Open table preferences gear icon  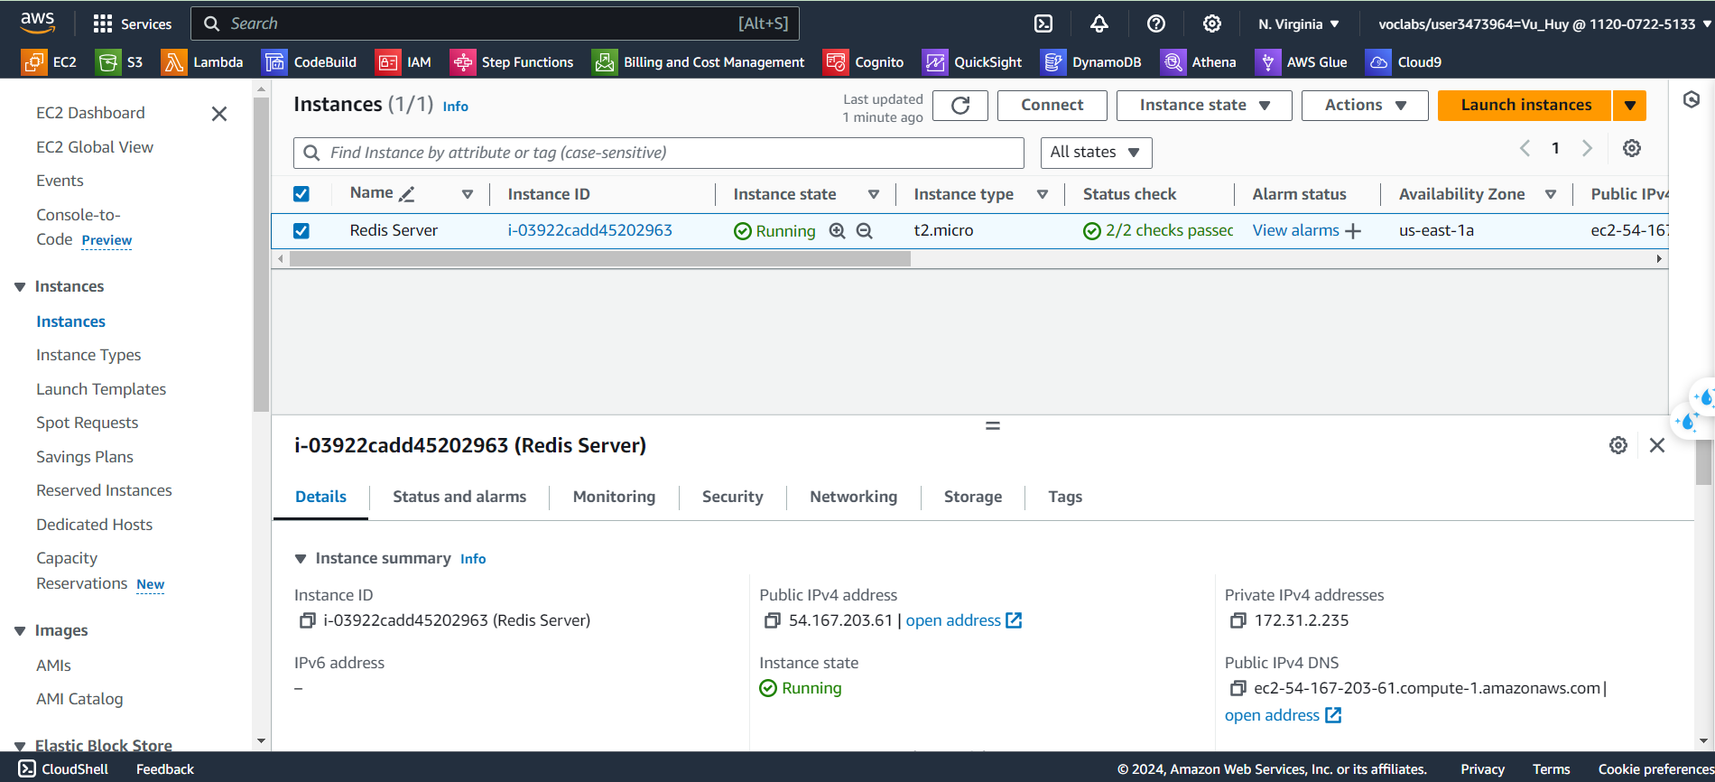(x=1631, y=148)
